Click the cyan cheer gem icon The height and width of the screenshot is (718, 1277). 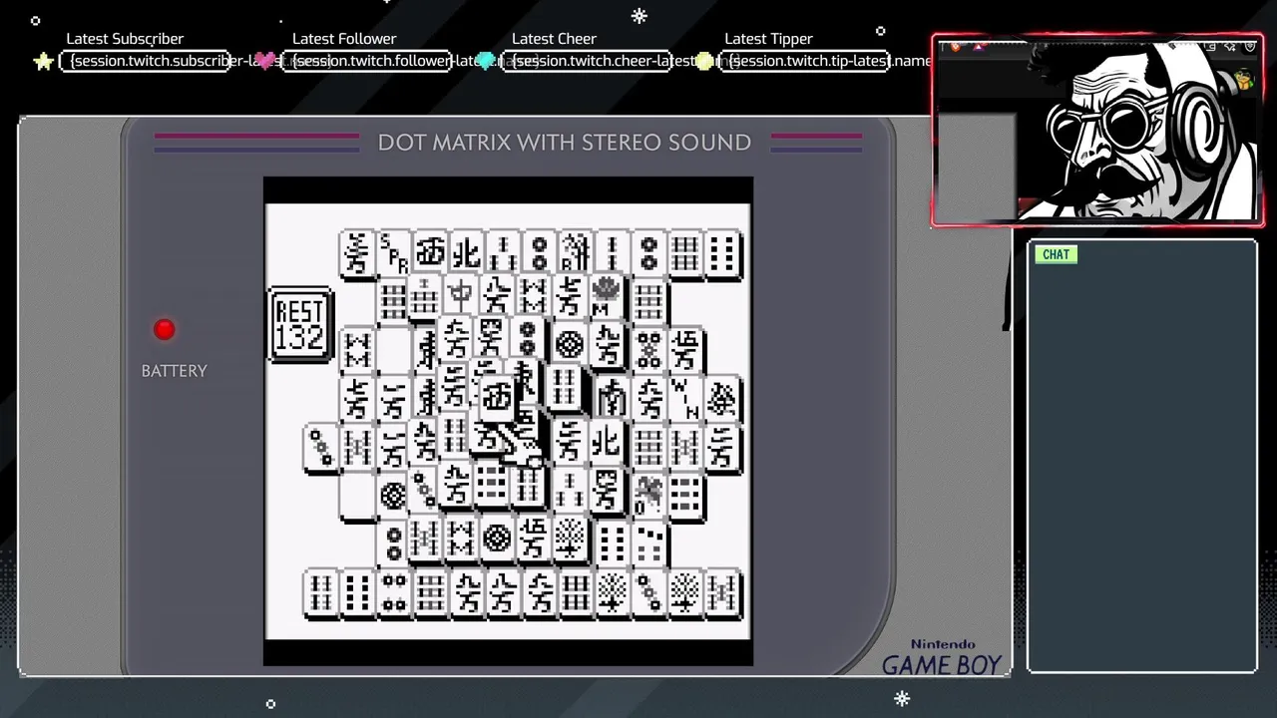coord(486,61)
